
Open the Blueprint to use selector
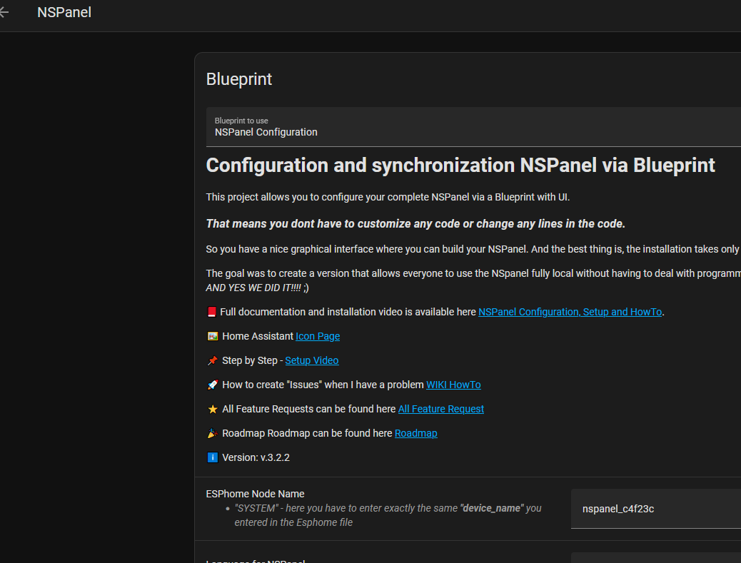point(473,126)
